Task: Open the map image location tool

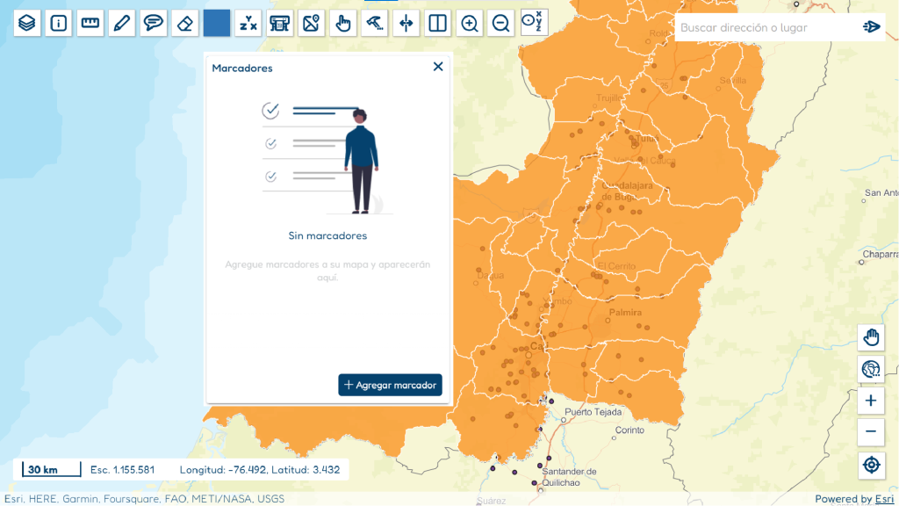Action: tap(312, 24)
